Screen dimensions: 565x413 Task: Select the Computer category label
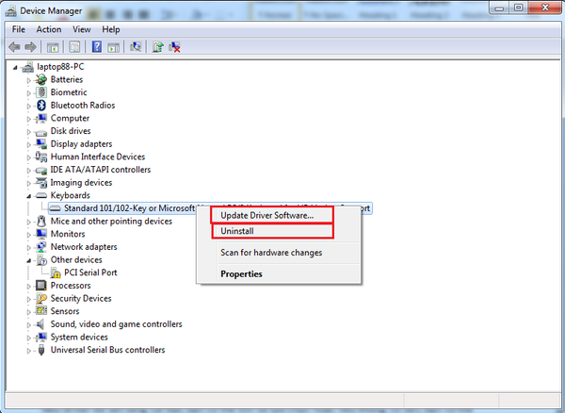(x=70, y=118)
